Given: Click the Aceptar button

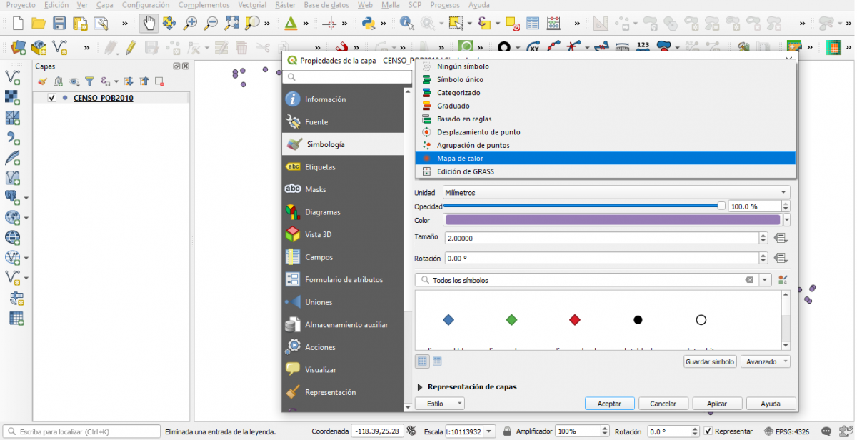Looking at the screenshot, I should click(608, 404).
